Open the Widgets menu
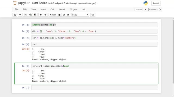This screenshot has height=97, width=174. pos(73,9)
